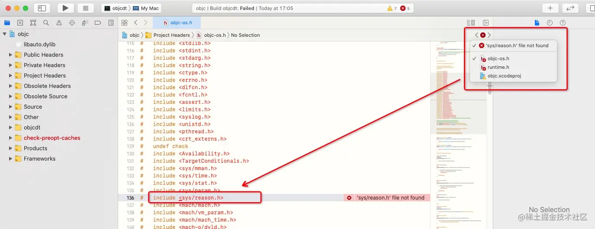The image size is (595, 229).
Task: Select 'sys/reason.h' file not found menu entry
Action: pyautogui.click(x=513, y=45)
